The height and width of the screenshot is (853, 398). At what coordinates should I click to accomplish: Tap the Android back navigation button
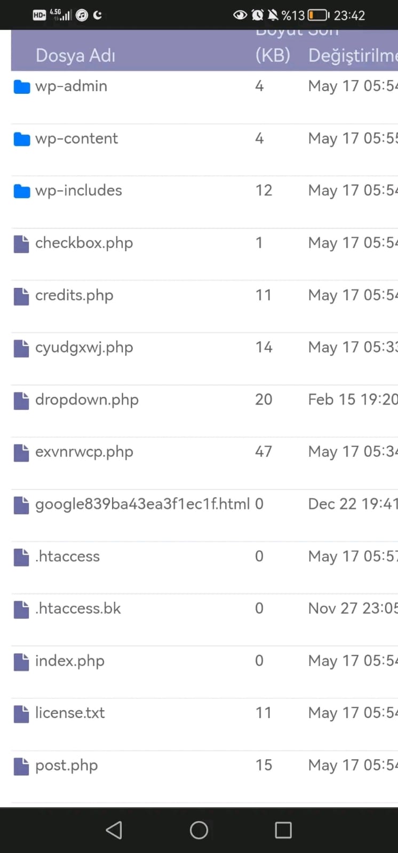point(114,830)
